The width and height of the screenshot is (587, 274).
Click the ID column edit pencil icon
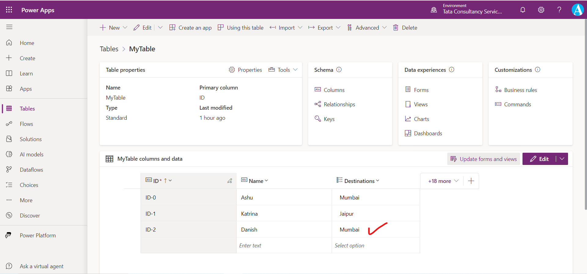coord(230,181)
